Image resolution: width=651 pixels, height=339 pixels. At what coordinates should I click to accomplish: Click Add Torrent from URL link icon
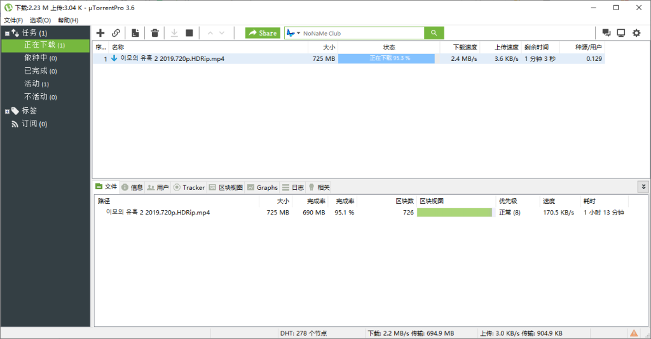116,33
